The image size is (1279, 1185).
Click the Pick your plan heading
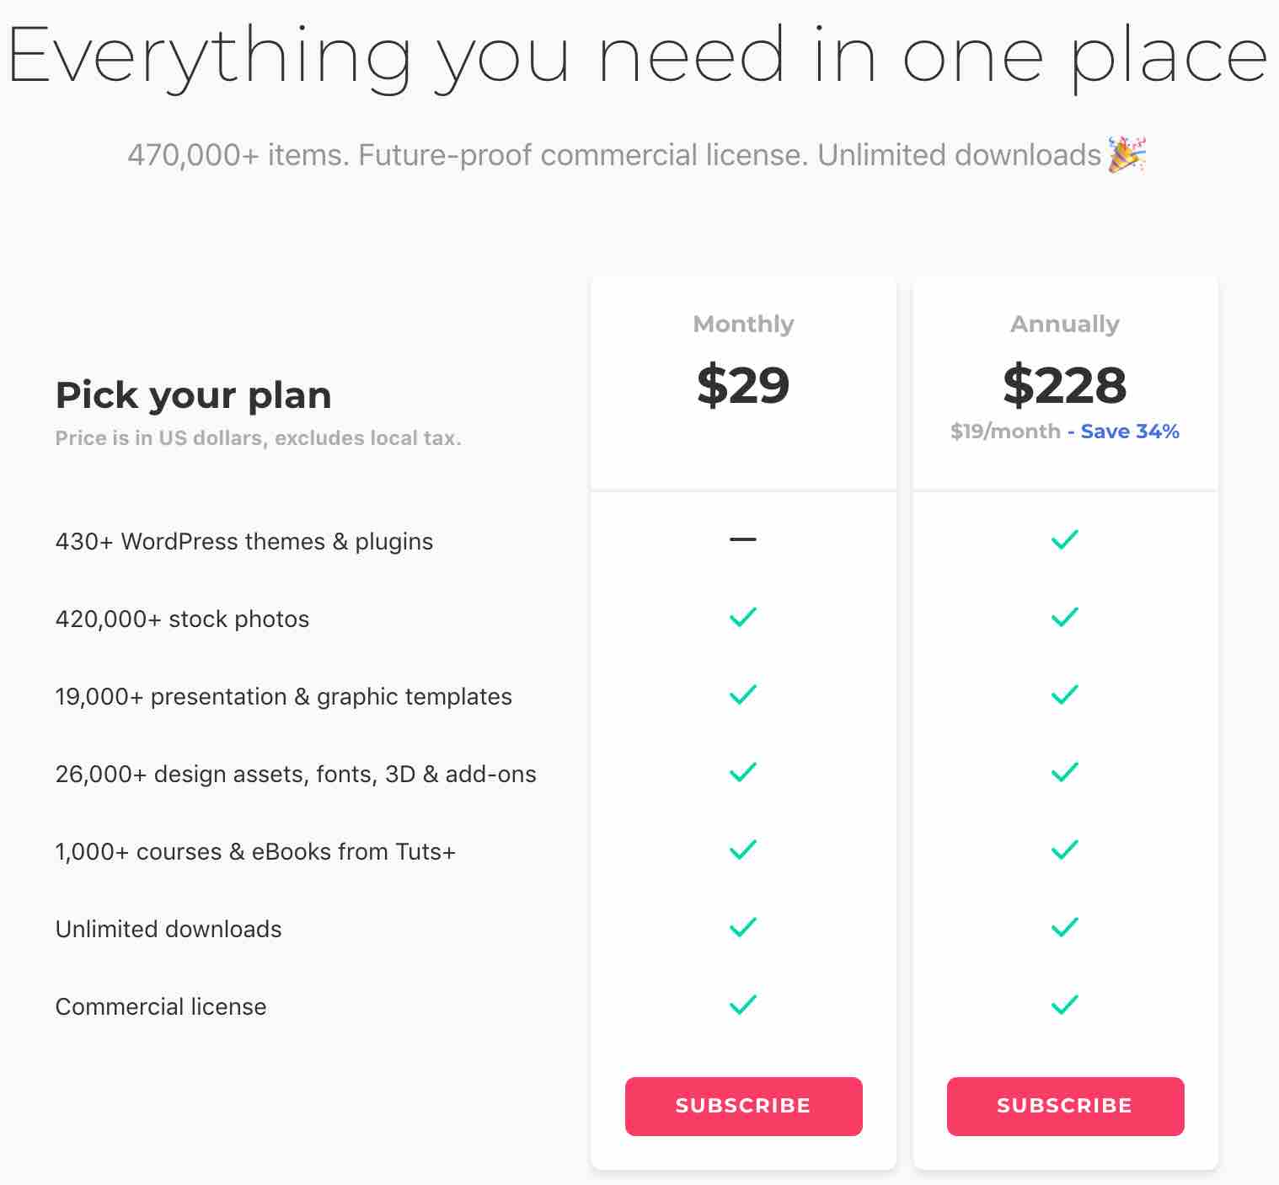pyautogui.click(x=194, y=395)
